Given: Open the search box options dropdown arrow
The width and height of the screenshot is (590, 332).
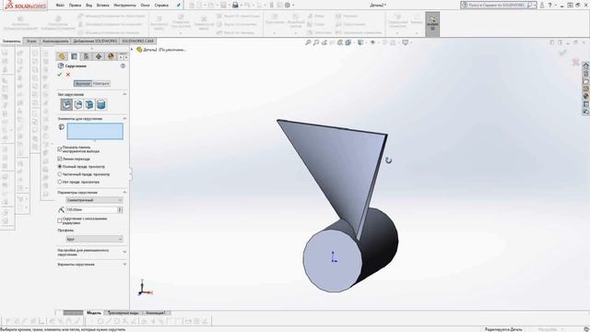Looking at the screenshot, I should coord(535,6).
